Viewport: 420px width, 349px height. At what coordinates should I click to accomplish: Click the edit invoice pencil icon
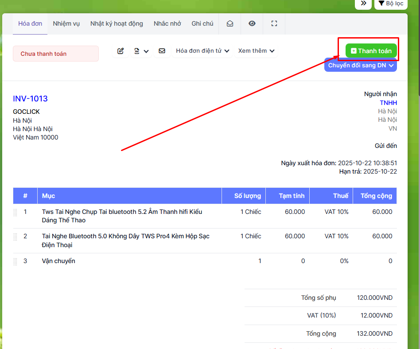121,51
